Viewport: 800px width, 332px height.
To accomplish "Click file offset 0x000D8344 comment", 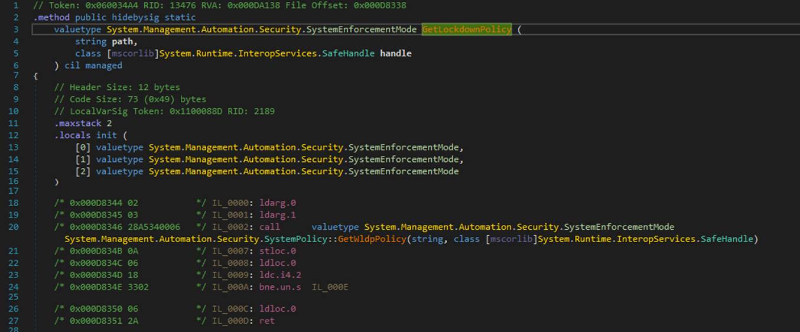I will coord(129,203).
